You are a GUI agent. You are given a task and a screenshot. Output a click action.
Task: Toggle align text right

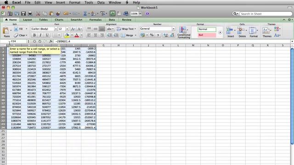pos(102,35)
